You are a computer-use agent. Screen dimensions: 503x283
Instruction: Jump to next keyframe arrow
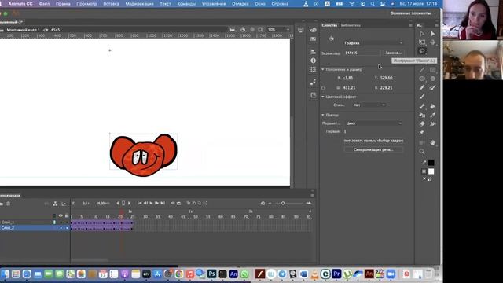(129, 203)
